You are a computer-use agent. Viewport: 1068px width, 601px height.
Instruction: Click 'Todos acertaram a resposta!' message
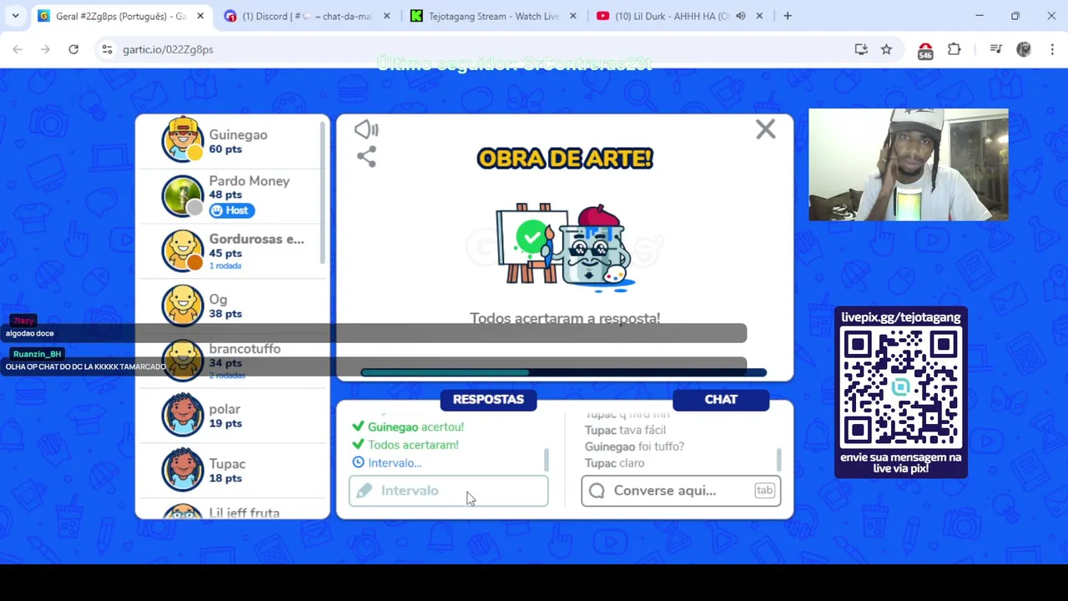click(x=565, y=318)
